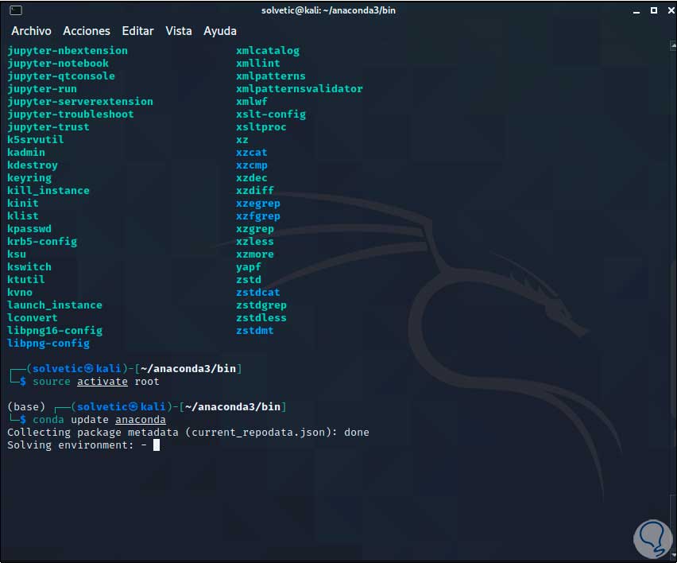Click the scrollbar up arrow

click(673, 45)
